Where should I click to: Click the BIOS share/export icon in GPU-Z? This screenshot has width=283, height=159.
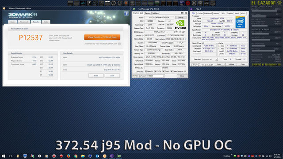tap(176, 32)
